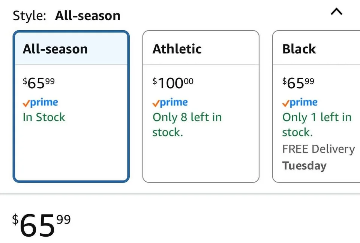Screen dimensions: 360x243
Task: Click the 'Only 1 left in stock' text
Action: coord(316,124)
